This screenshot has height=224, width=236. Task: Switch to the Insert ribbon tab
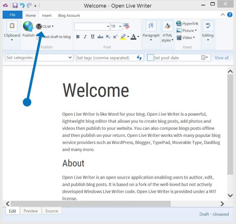(47, 15)
